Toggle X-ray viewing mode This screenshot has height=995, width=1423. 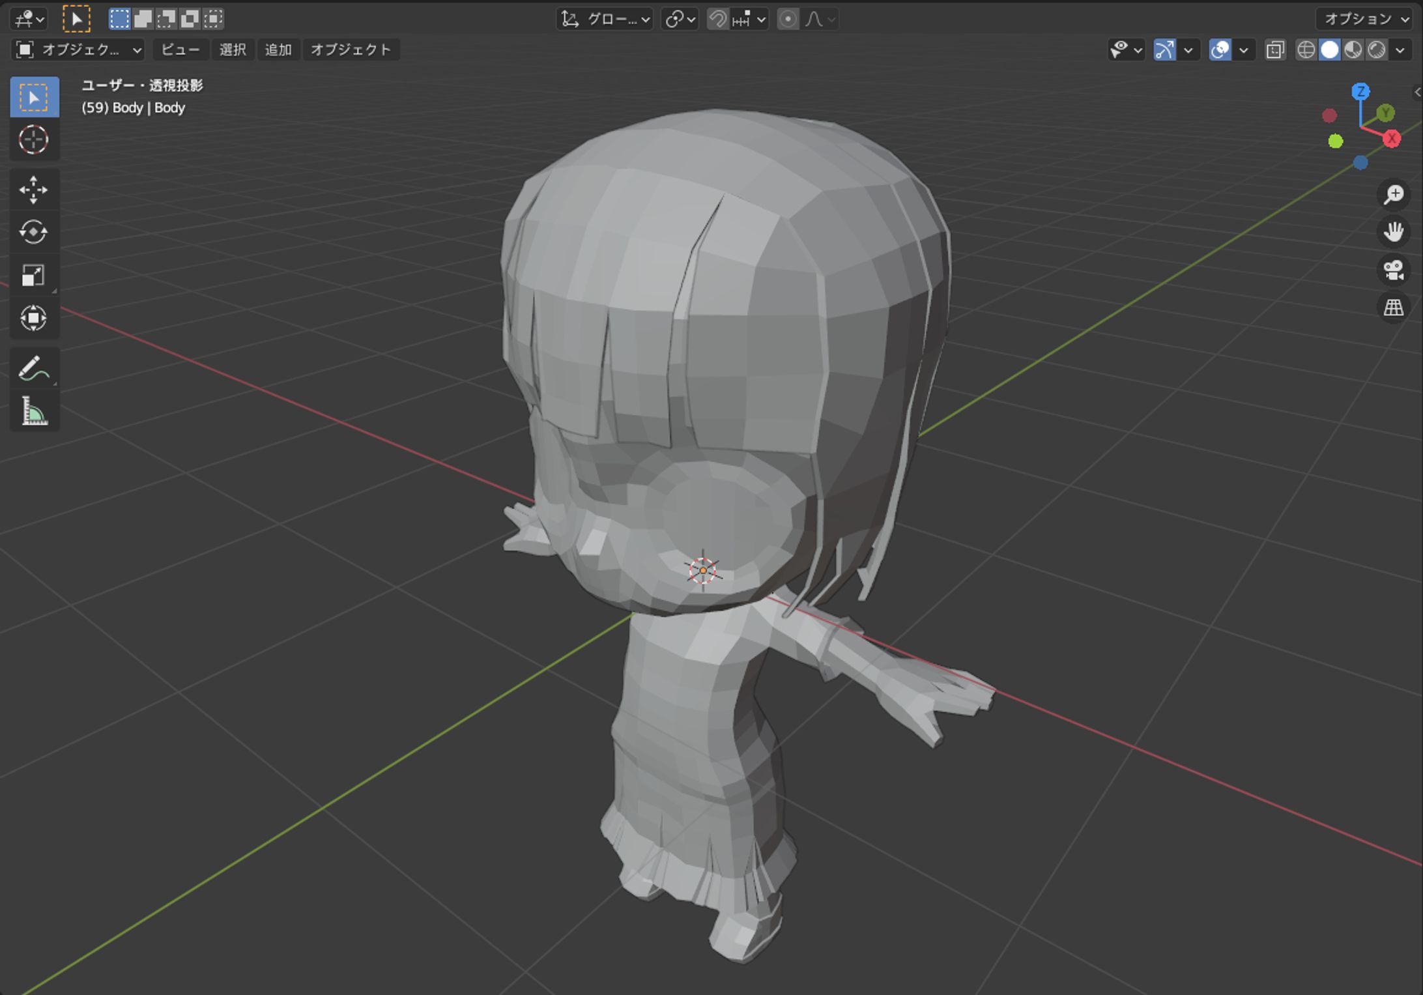pyautogui.click(x=1275, y=50)
